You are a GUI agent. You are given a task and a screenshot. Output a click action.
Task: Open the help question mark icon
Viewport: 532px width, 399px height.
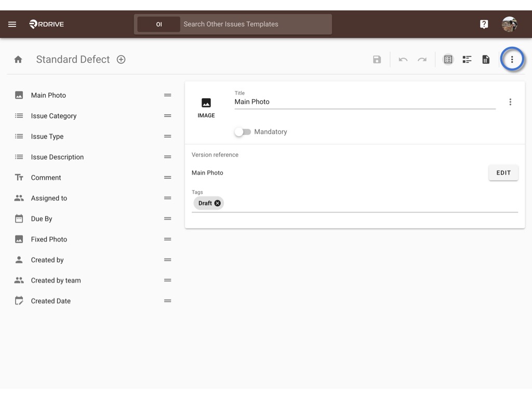484,24
